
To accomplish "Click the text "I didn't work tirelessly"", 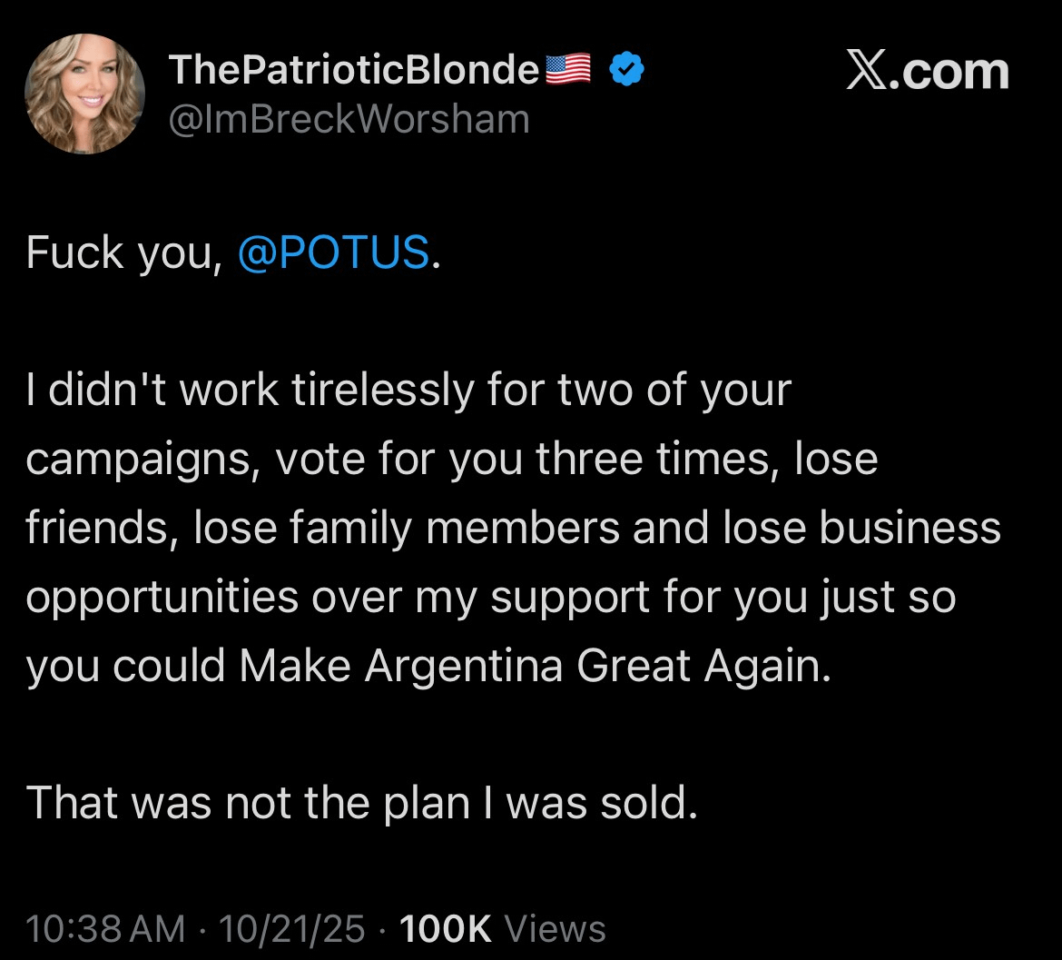I will click(250, 390).
